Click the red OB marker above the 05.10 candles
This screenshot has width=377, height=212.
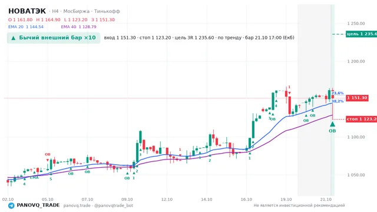click(47, 154)
